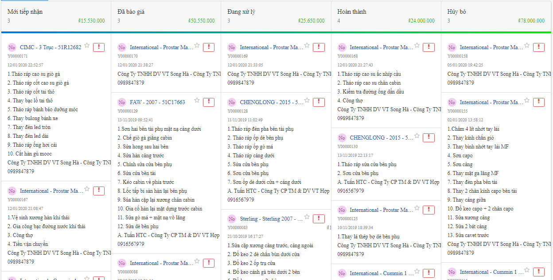Click the alert icon on card Y00000167
Viewport: 553px width, 280px height.
point(99,191)
